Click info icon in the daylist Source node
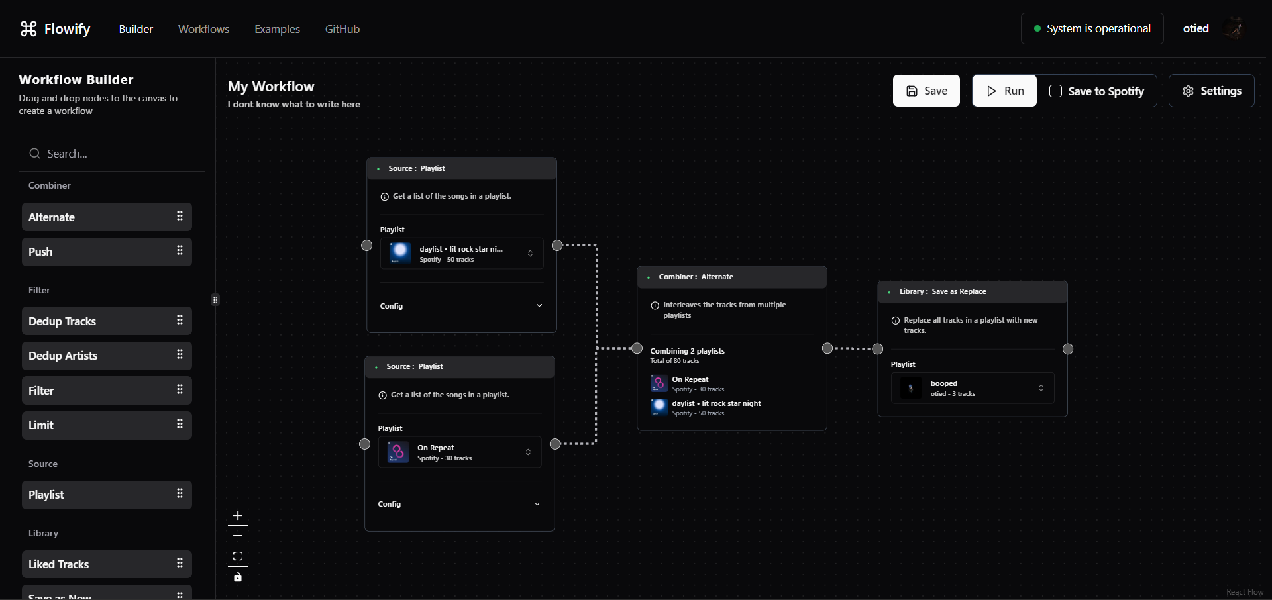Screen dimensions: 1272x600 coord(385,197)
